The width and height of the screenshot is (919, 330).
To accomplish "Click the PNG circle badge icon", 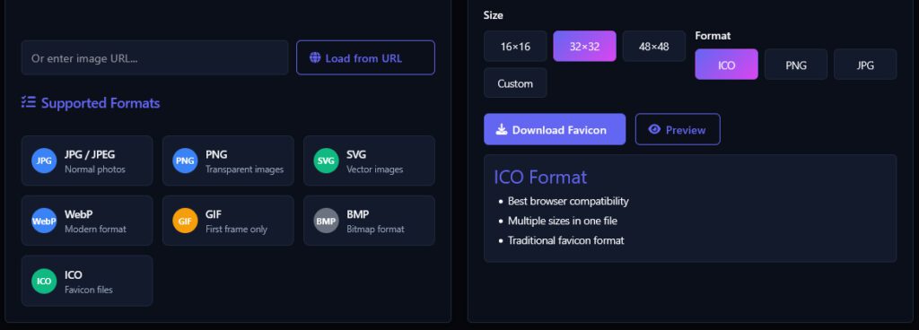I will click(x=185, y=161).
